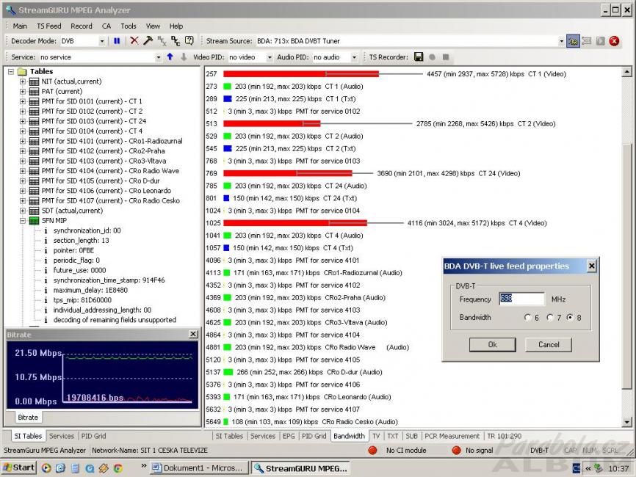Switch to the PCR Measurement tab
636x477 pixels.
[x=452, y=436]
